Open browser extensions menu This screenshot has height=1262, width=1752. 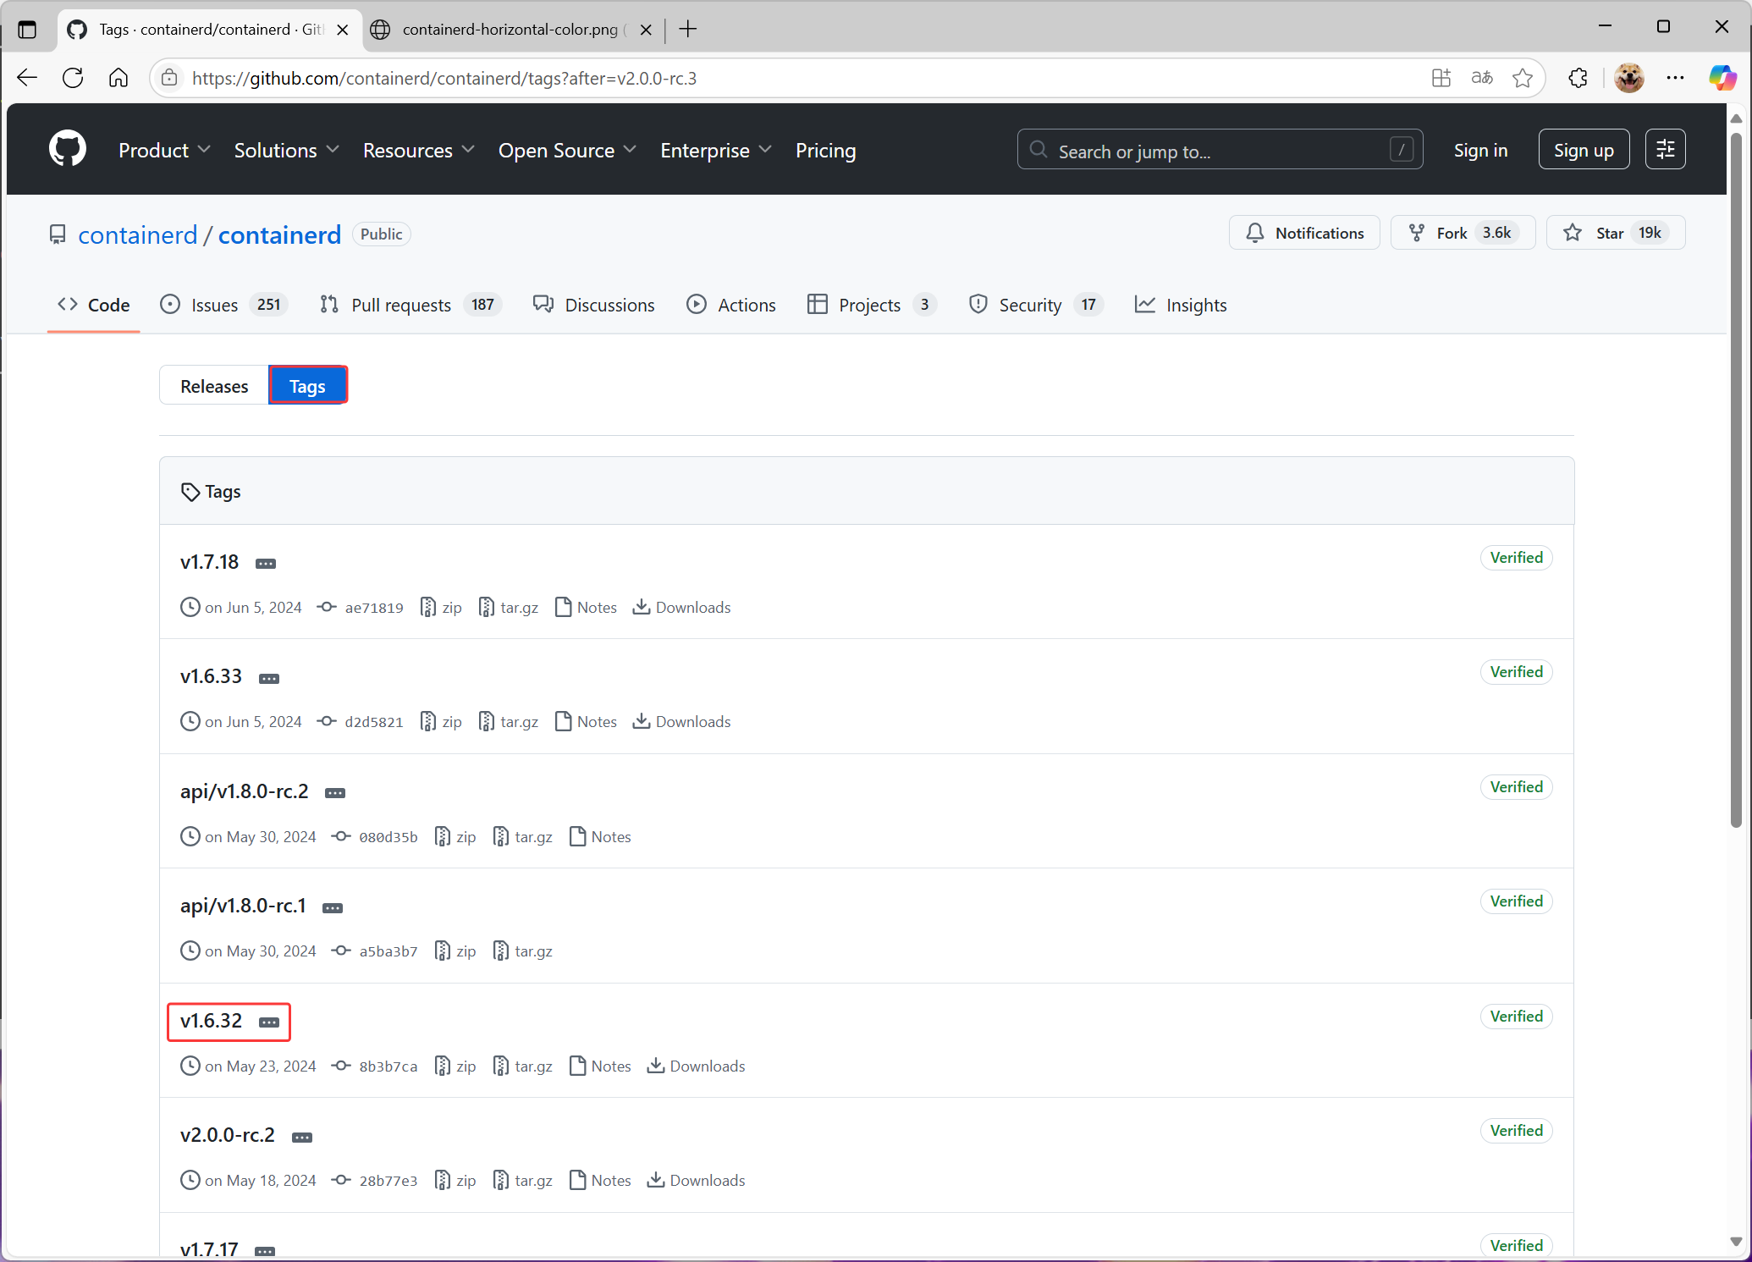pos(1578,78)
